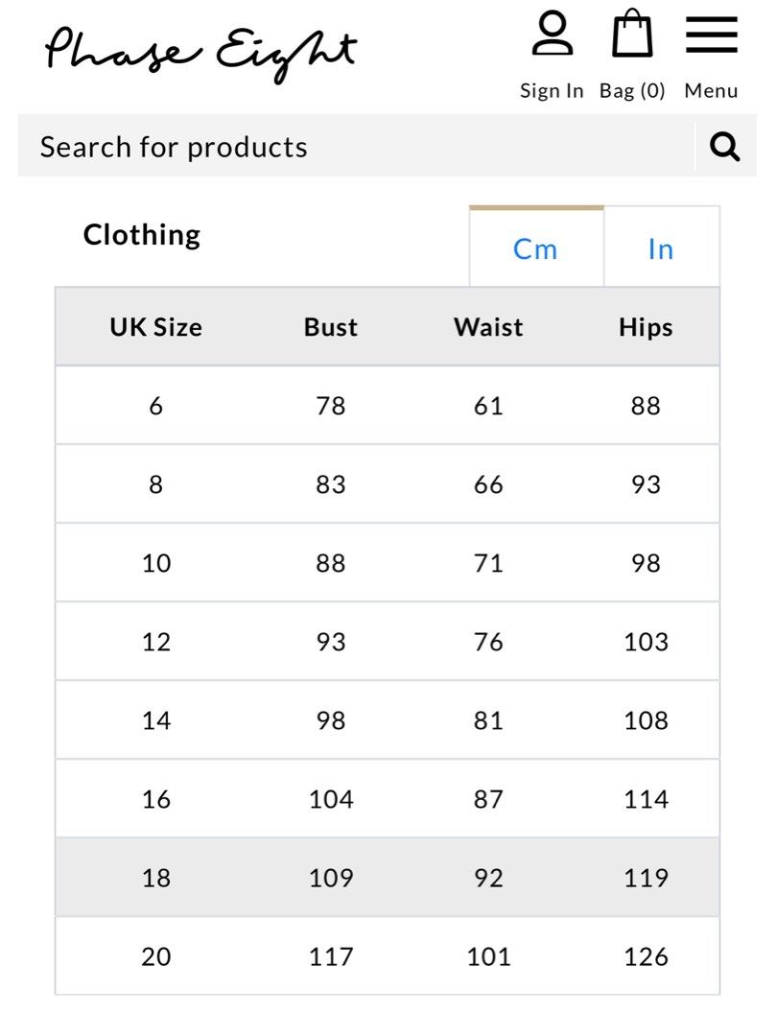Open the Sign In account icon

553,33
